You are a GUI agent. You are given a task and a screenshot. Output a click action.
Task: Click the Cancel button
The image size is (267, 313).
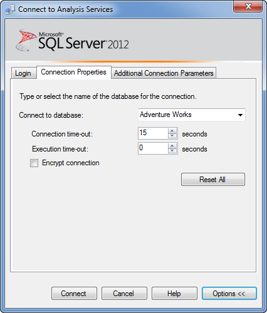(124, 294)
